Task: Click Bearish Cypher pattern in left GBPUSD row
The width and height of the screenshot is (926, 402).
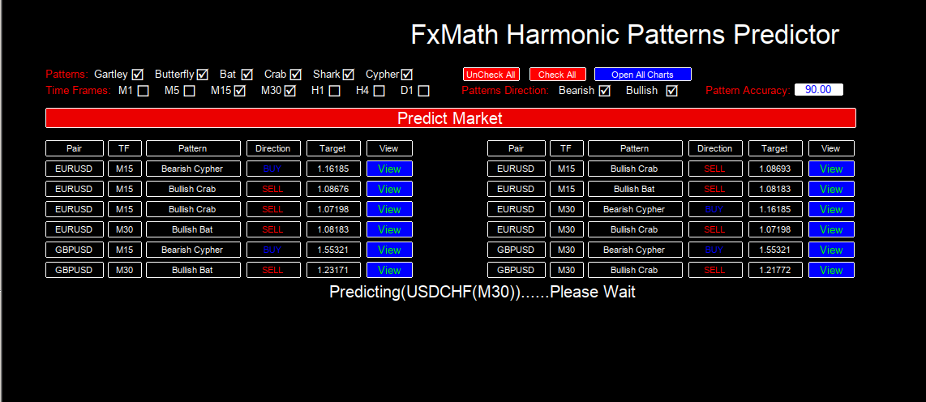Action: click(193, 250)
